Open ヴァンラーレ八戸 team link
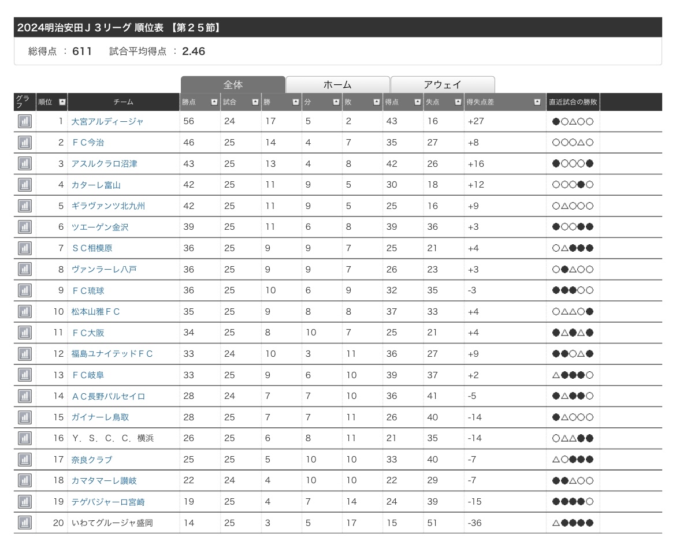The width and height of the screenshot is (676, 541). (x=104, y=269)
